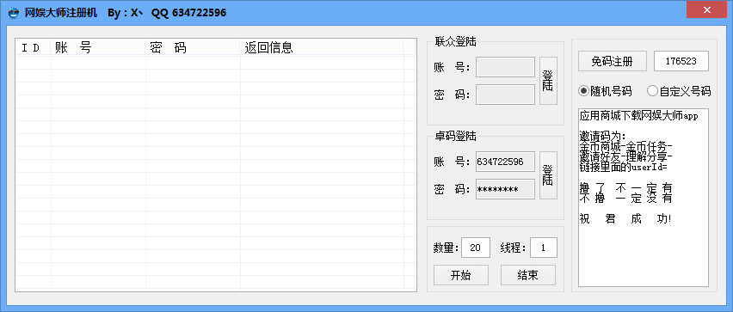Image resolution: width=733 pixels, height=312 pixels.
Task: Click the 卓码登陆 group label
Action: tap(455, 137)
